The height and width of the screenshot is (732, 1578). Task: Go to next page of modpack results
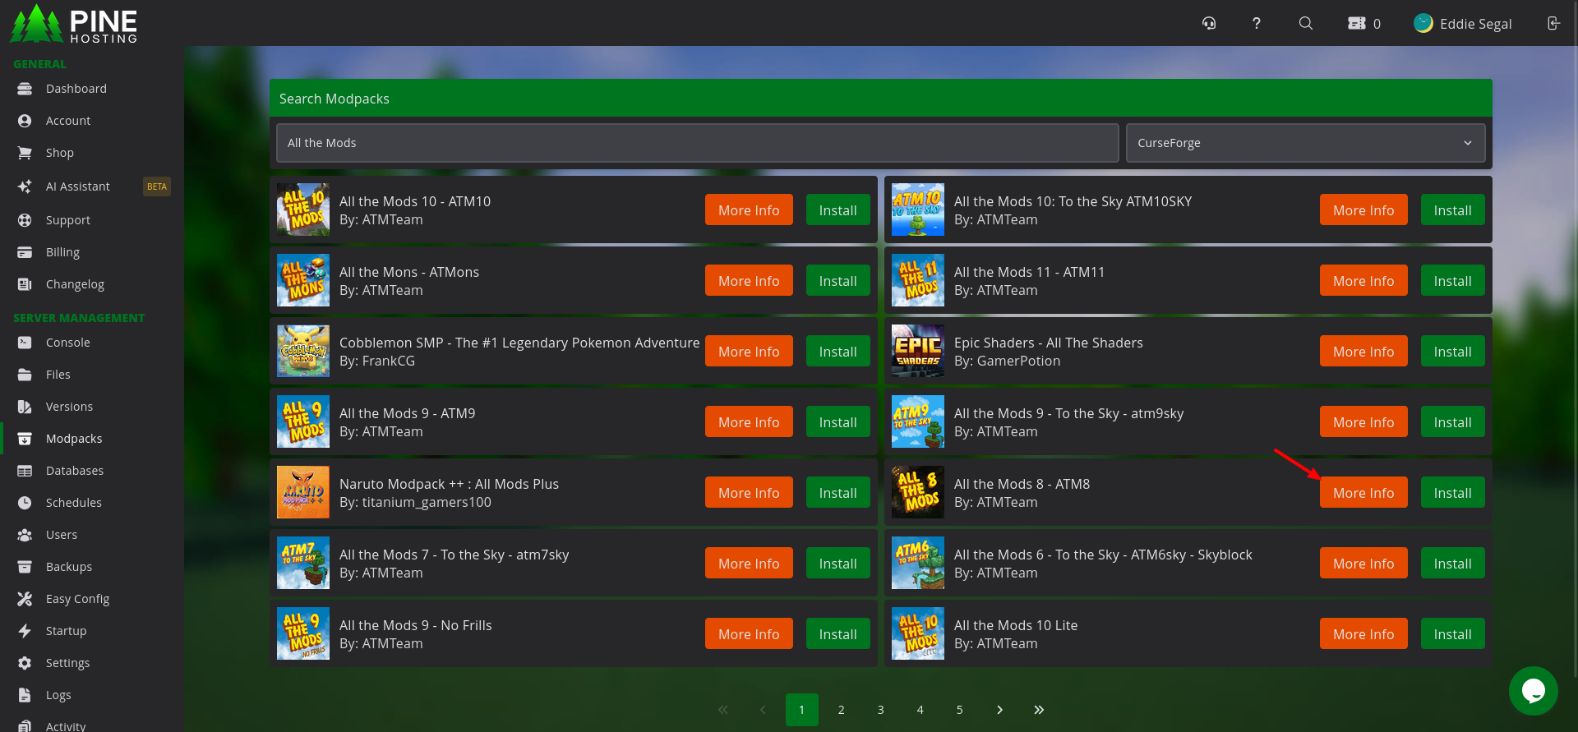coord(999,710)
